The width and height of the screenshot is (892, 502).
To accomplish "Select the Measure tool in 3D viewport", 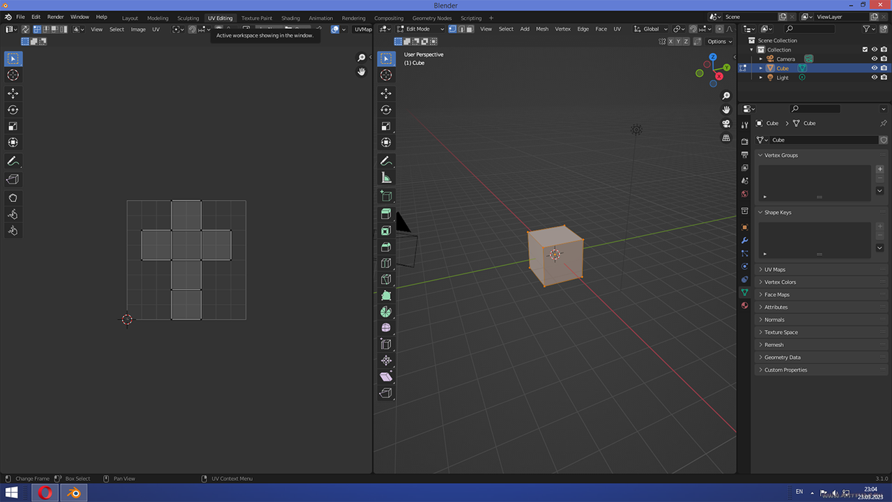I will [386, 178].
